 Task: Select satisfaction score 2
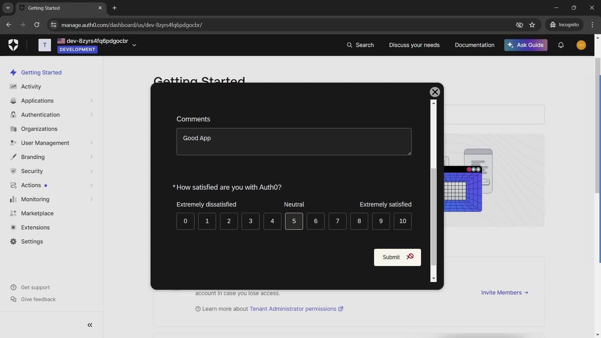[x=229, y=221]
